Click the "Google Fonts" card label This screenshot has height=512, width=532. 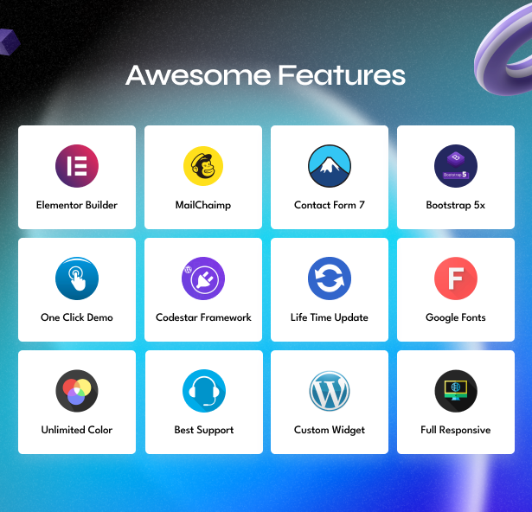[x=456, y=317]
